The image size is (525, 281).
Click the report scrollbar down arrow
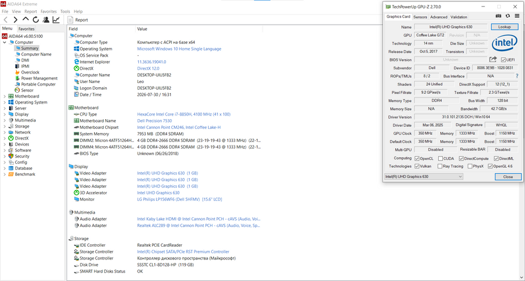521,277
